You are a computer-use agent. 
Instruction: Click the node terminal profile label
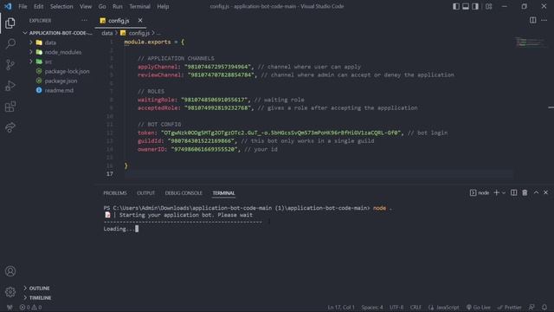480,192
